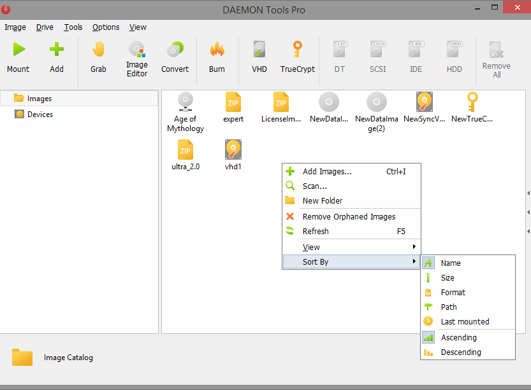
Task: Open the Grab disc tool
Action: click(x=98, y=57)
